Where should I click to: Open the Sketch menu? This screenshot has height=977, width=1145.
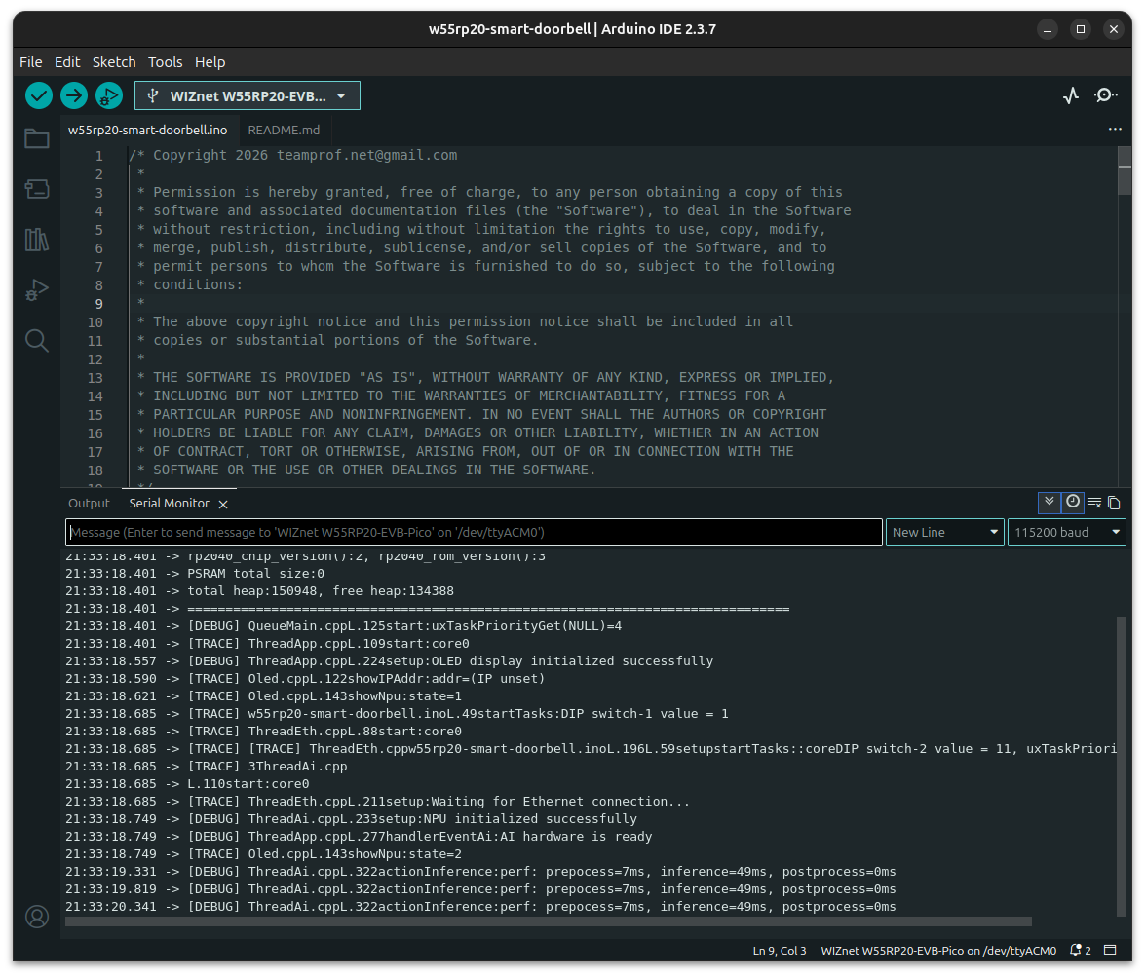[114, 62]
